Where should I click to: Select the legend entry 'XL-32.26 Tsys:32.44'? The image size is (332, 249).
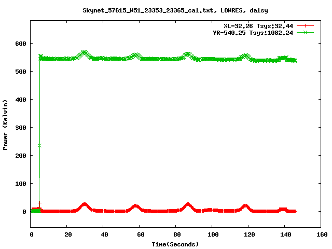[x=258, y=26]
